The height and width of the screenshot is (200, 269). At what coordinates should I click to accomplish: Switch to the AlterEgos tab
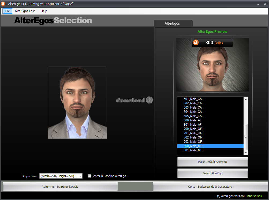(172, 23)
